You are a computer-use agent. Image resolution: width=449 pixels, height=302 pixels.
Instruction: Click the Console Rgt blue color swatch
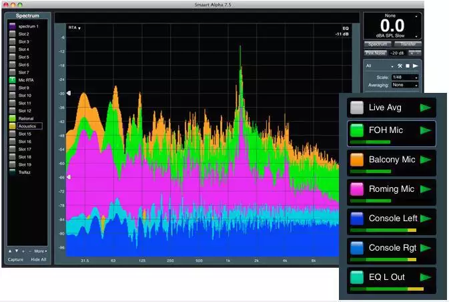pyautogui.click(x=357, y=248)
